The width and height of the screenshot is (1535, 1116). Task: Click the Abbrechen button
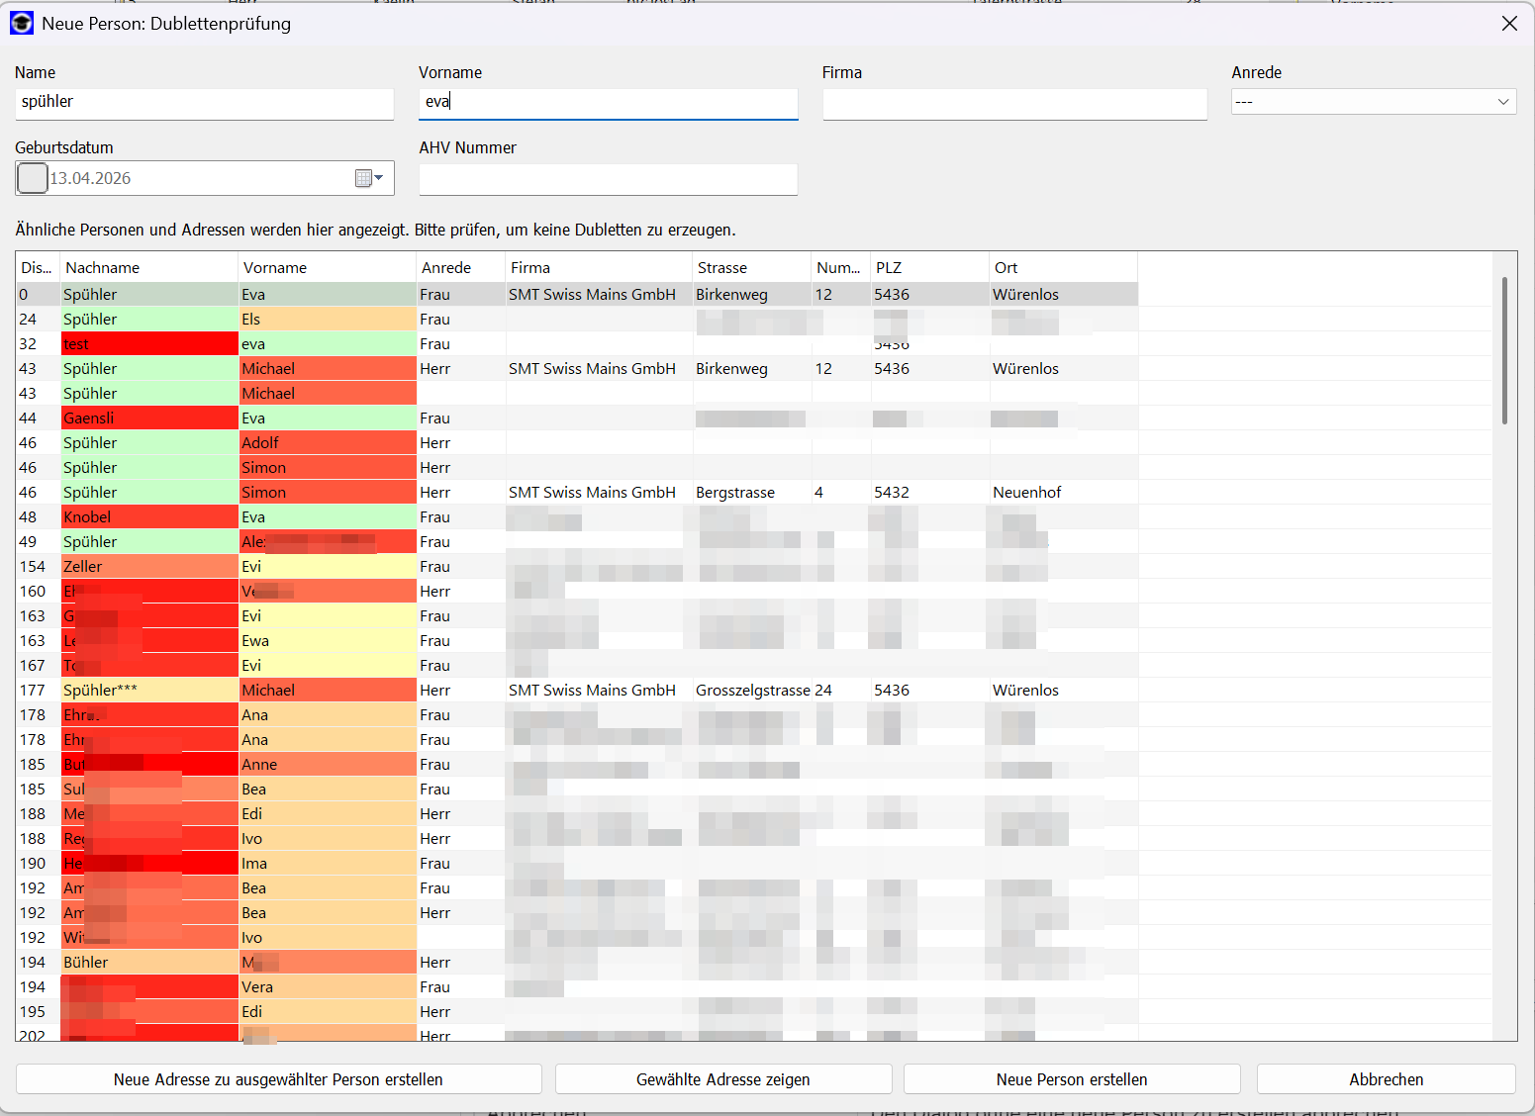click(1386, 1079)
